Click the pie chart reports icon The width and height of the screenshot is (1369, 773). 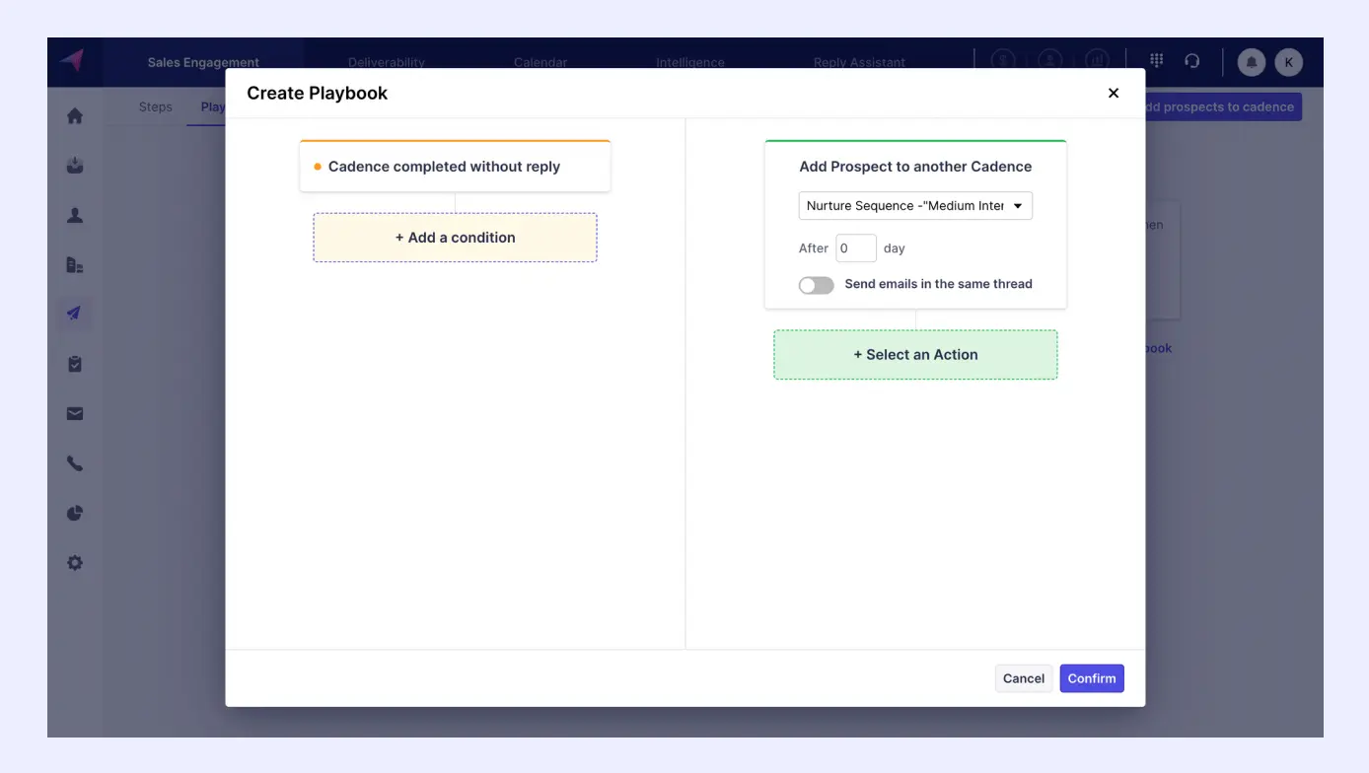pos(75,514)
